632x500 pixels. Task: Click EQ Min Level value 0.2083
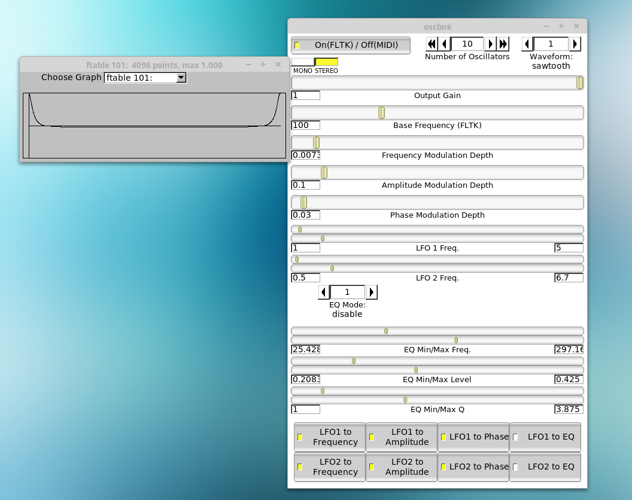point(305,379)
